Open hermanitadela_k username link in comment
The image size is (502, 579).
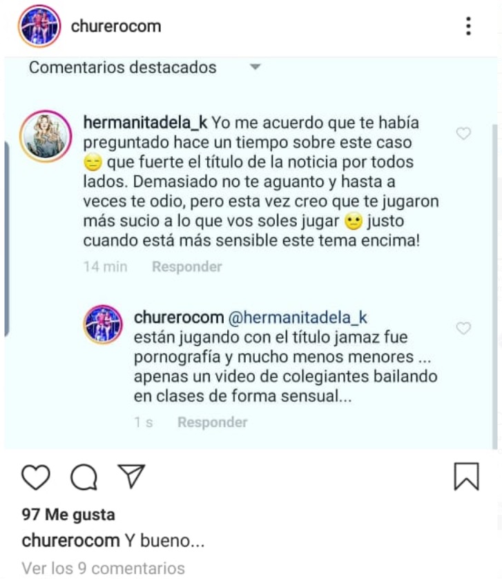(145, 123)
